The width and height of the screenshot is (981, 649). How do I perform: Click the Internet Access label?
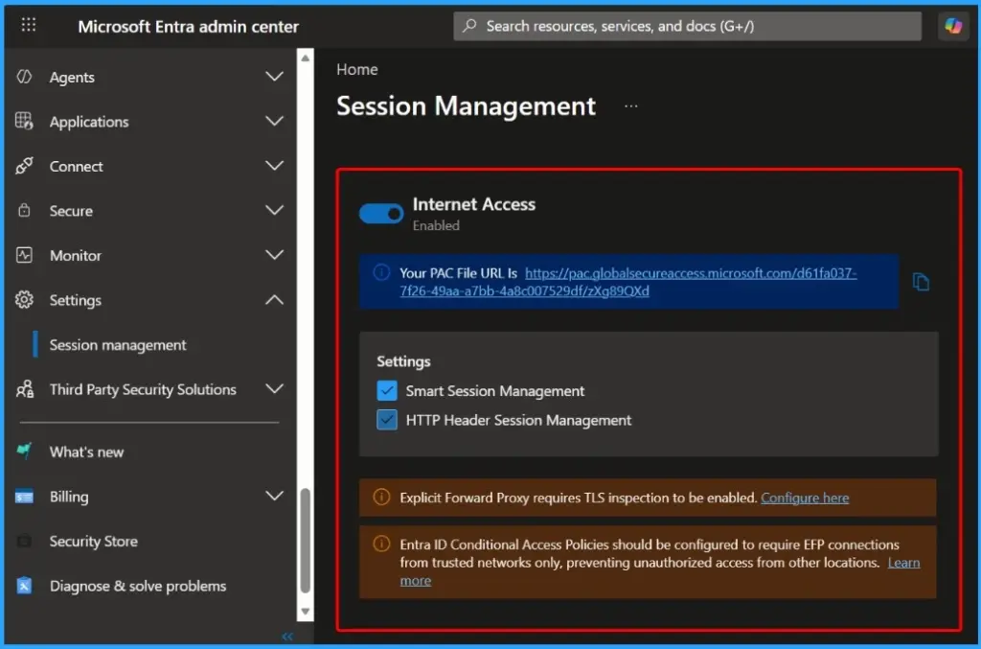click(x=473, y=204)
